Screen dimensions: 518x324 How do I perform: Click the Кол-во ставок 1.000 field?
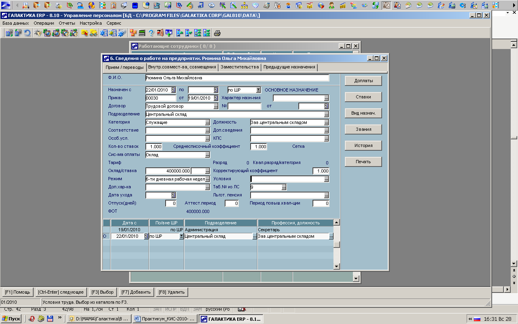tap(154, 147)
